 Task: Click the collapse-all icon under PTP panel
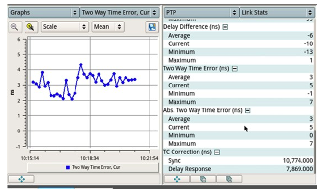coord(203,179)
